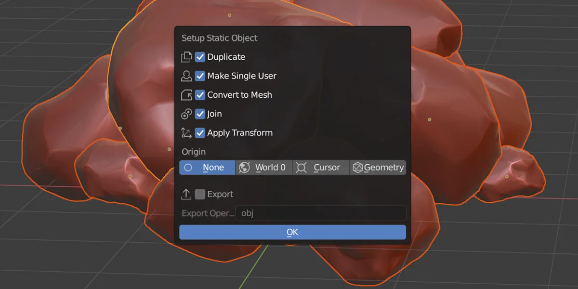The width and height of the screenshot is (578, 289).
Task: Click the mesh conversion icon beside Convert to Mesh
Action: coord(187,95)
